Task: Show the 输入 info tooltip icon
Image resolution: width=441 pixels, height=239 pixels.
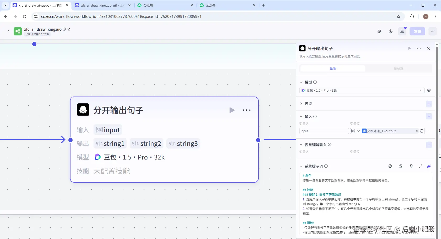Action: tap(315, 116)
